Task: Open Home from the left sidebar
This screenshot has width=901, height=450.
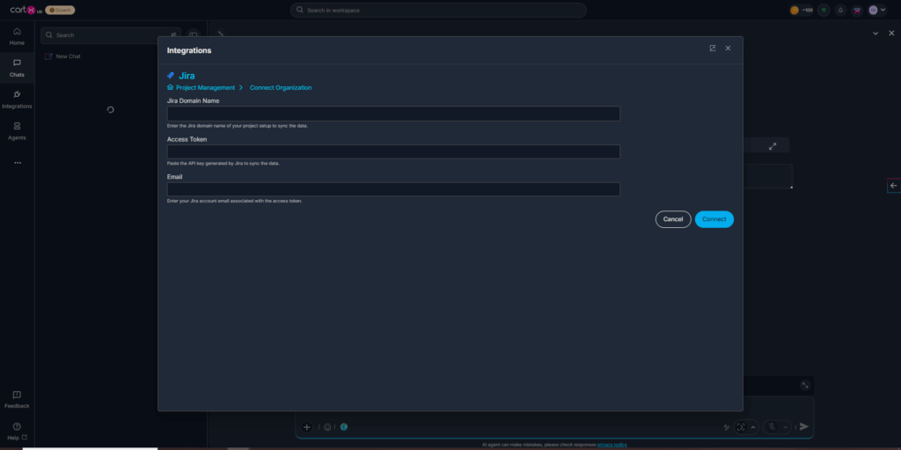Action: [x=17, y=36]
